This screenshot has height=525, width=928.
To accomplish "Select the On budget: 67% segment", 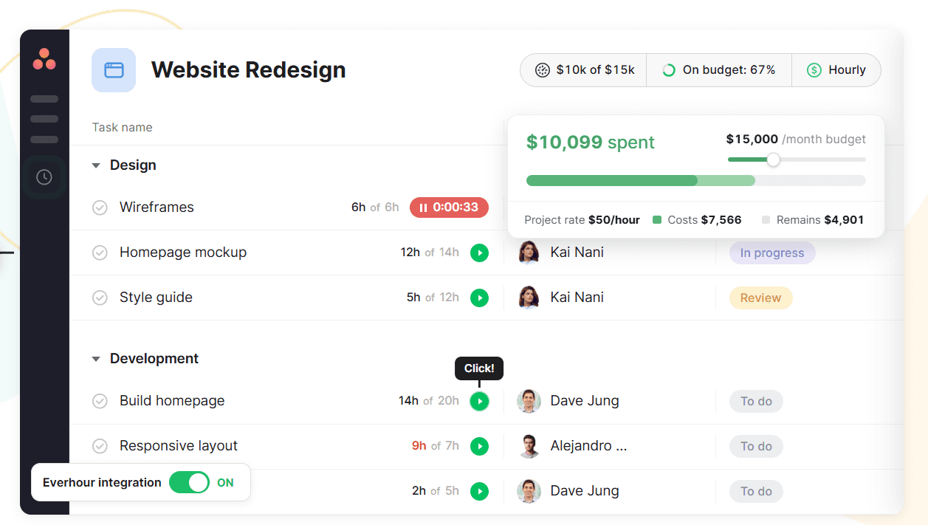I will 719,70.
